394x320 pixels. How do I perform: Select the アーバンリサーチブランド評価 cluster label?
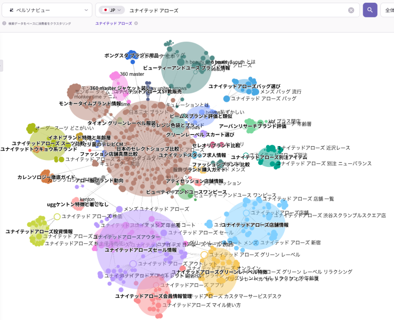253,126
